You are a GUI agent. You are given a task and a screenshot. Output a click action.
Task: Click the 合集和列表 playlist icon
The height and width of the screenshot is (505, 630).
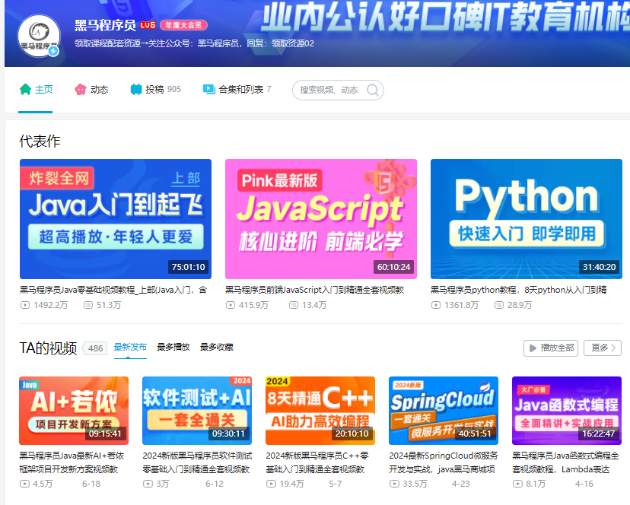pos(208,89)
